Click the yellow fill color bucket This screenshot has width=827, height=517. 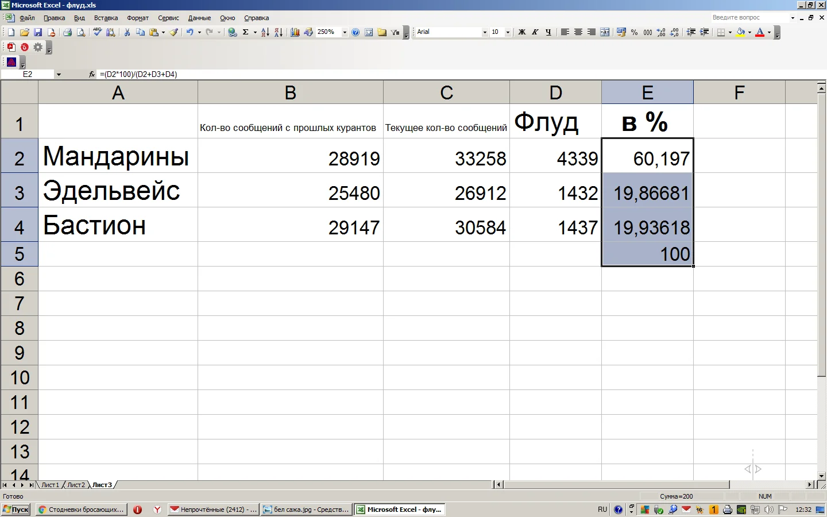click(x=741, y=32)
